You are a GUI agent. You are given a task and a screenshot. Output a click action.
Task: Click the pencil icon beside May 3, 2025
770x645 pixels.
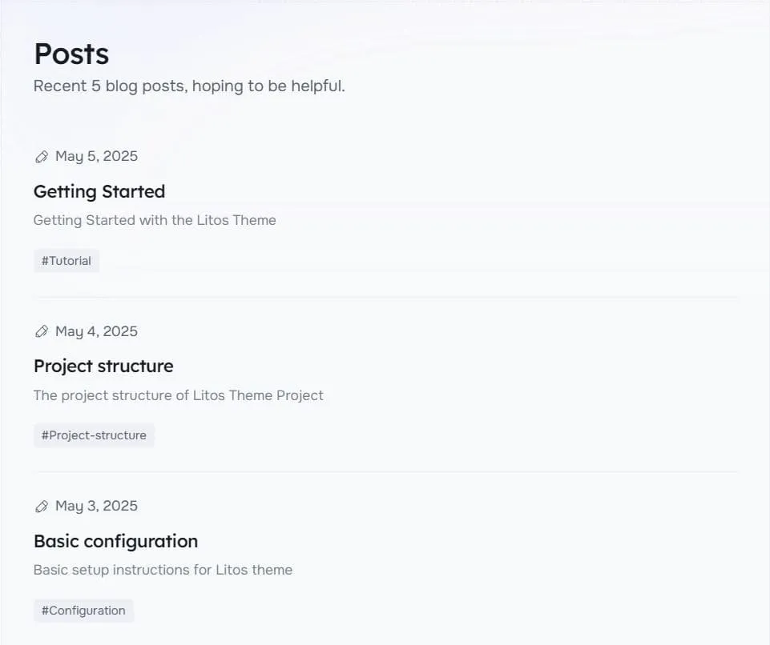pyautogui.click(x=42, y=507)
